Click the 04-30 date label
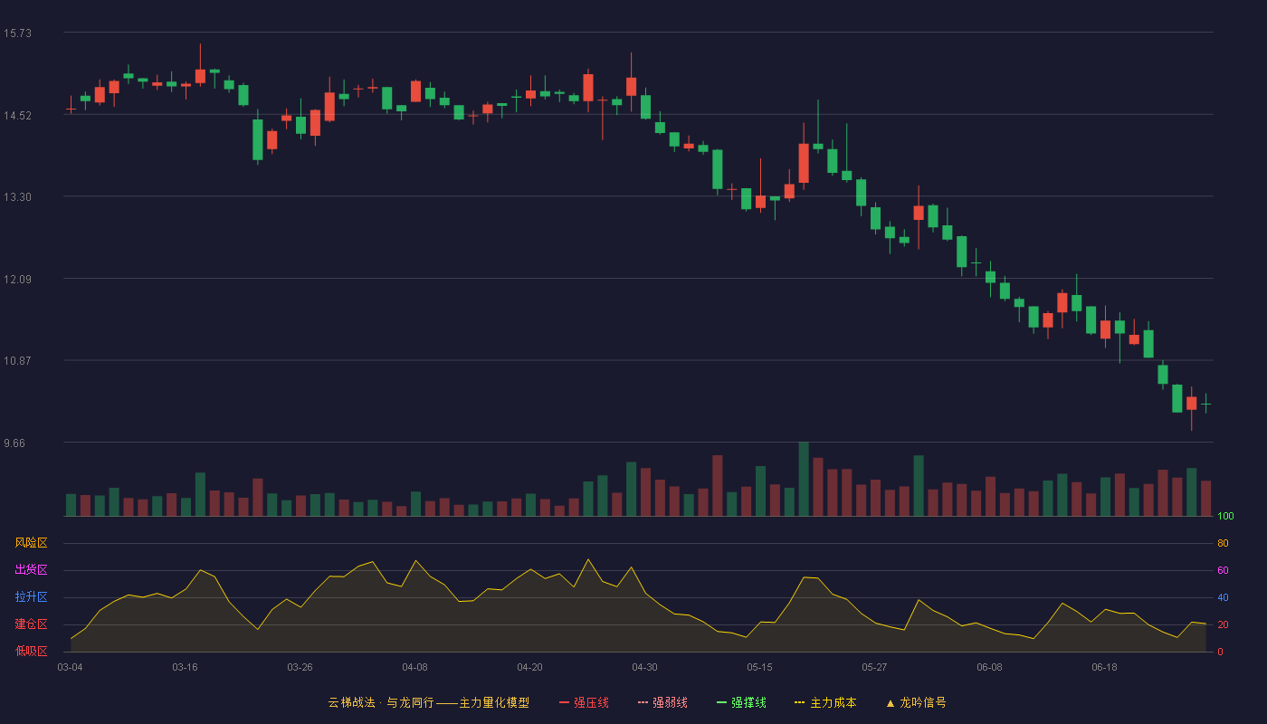 coord(644,667)
